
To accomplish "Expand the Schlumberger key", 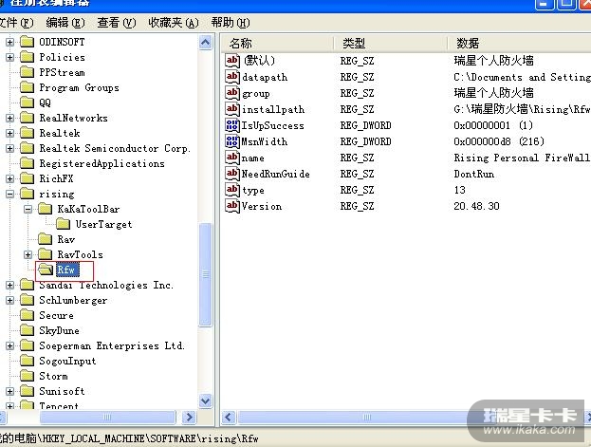I will [9, 300].
